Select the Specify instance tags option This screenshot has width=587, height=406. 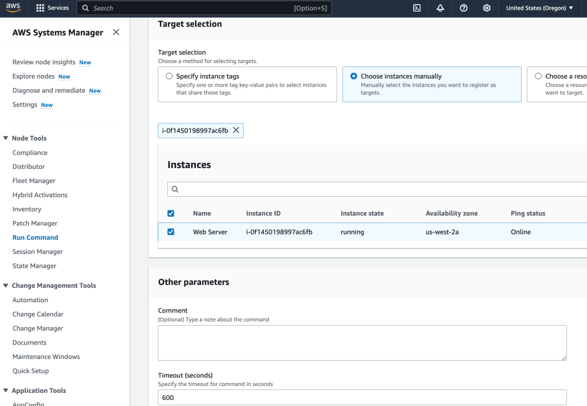pyautogui.click(x=169, y=76)
